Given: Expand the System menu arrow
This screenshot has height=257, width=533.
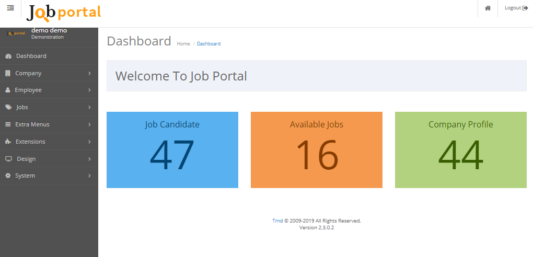Looking at the screenshot, I should [x=89, y=176].
